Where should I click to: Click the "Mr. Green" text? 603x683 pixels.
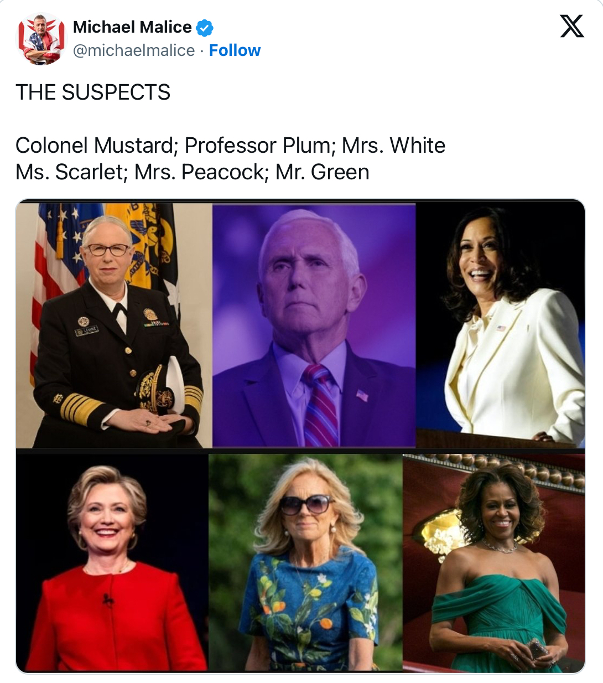coord(322,172)
